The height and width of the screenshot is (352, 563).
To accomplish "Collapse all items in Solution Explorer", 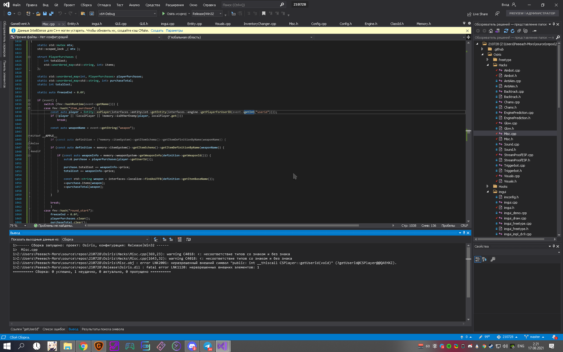I will pyautogui.click(x=519, y=31).
